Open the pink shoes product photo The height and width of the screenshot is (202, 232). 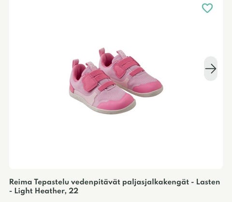[x=116, y=81]
